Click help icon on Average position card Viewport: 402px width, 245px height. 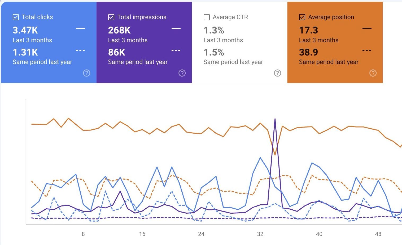point(373,73)
